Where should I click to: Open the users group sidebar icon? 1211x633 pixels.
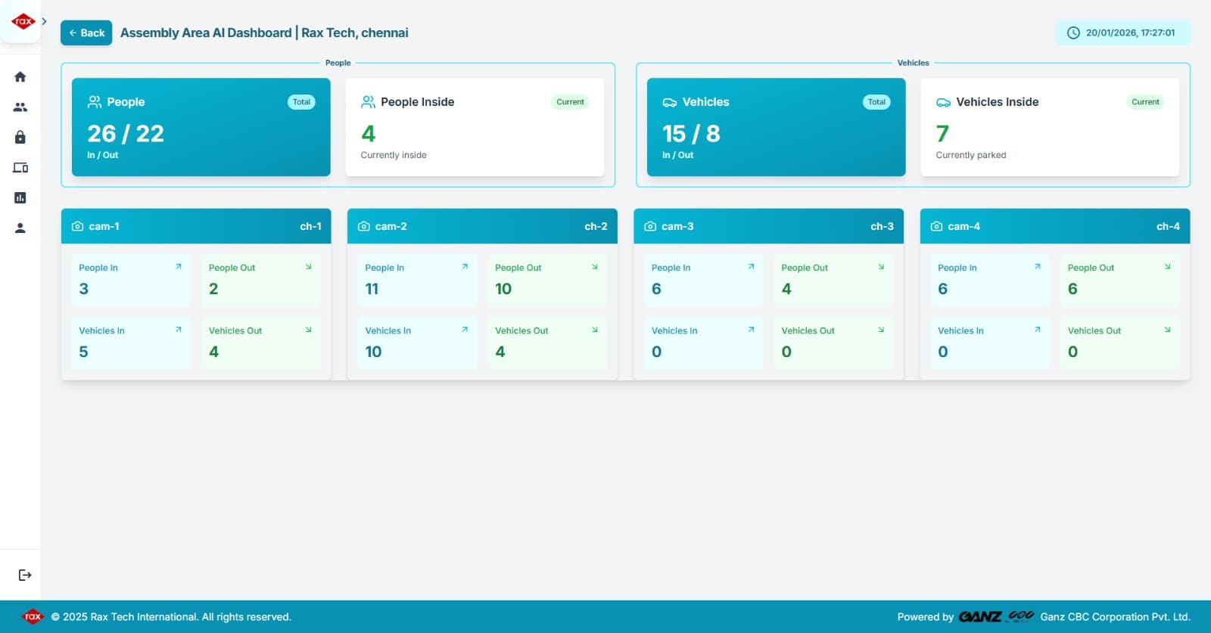pyautogui.click(x=20, y=107)
